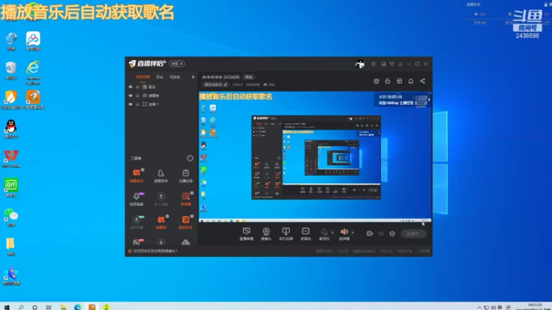
Task: Open settings gear next to start button
Action: (x=392, y=234)
